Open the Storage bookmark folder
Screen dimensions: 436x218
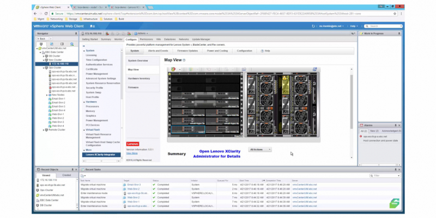coord(71,19)
